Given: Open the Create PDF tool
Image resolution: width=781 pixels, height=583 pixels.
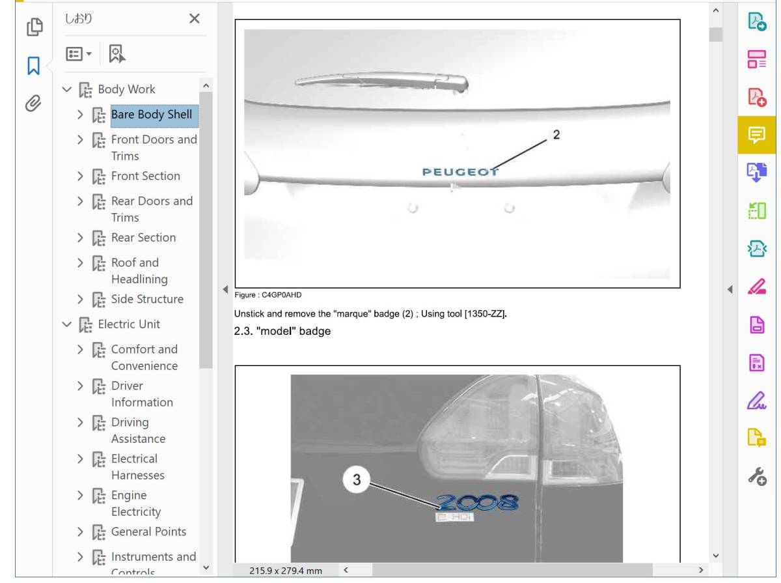Looking at the screenshot, I should (x=756, y=97).
